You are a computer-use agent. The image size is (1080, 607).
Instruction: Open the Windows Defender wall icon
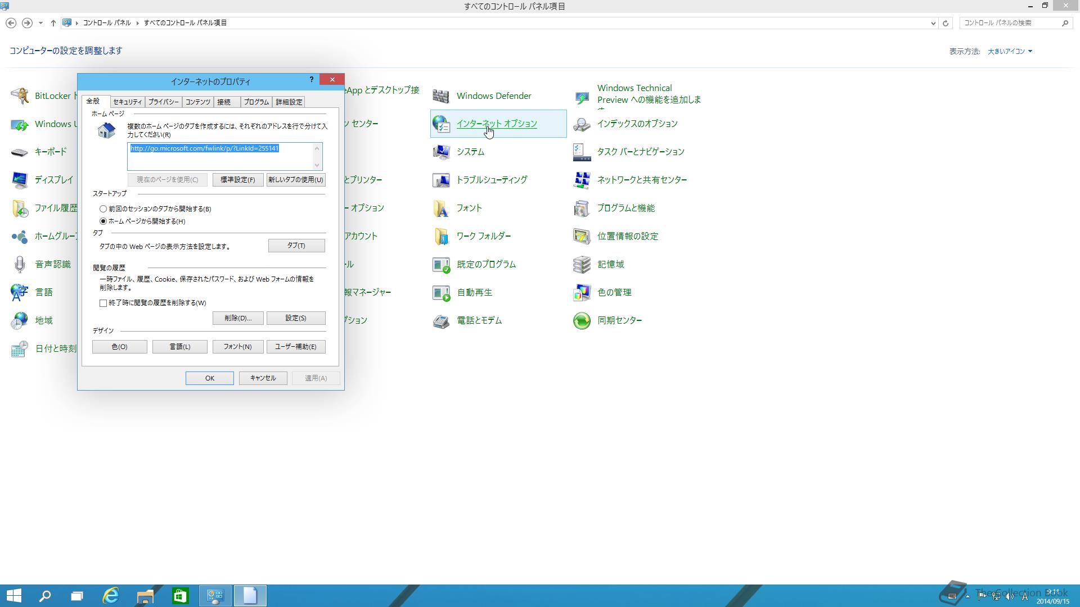point(441,96)
